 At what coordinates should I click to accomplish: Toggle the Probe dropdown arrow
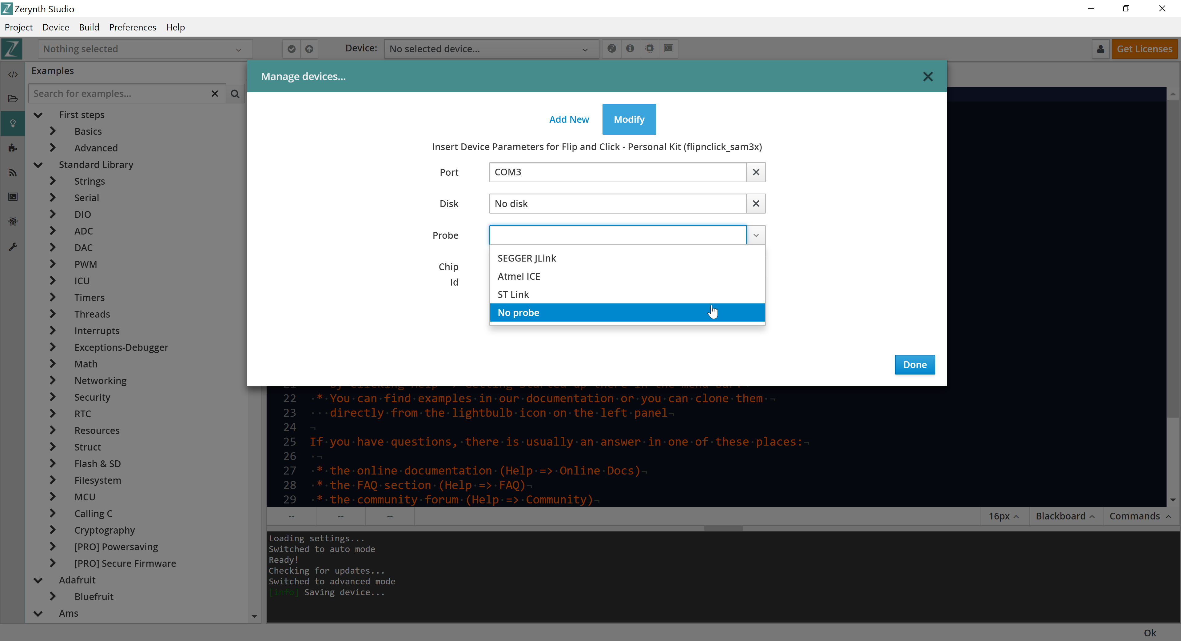pos(756,235)
